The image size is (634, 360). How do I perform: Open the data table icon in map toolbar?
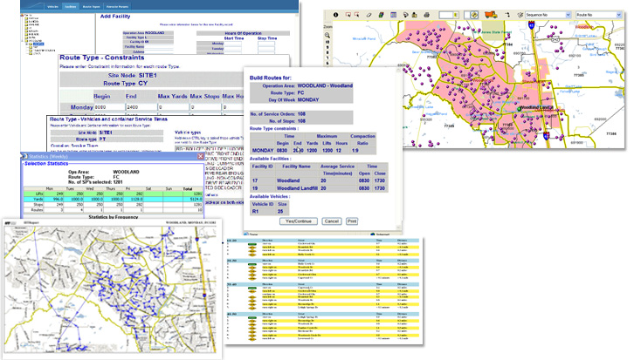click(x=394, y=15)
